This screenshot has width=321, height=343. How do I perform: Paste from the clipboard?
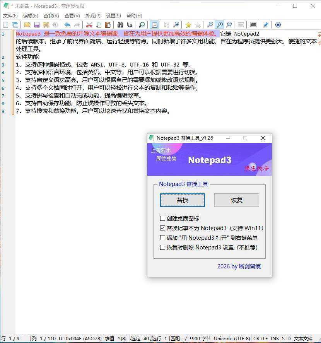[108, 25]
